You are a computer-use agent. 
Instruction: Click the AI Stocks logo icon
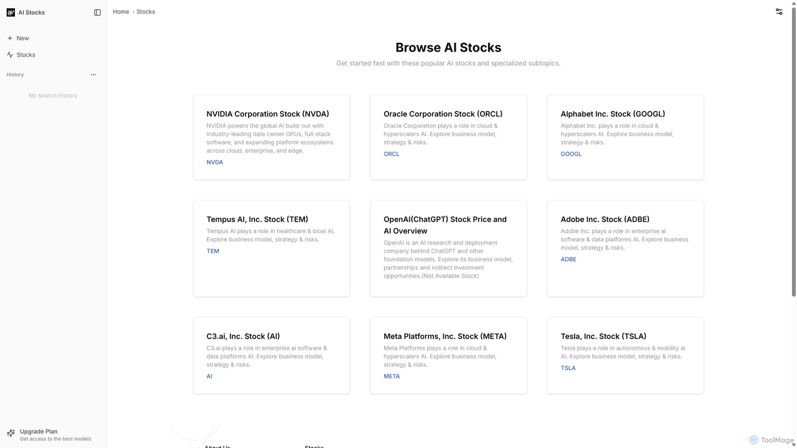(11, 12)
